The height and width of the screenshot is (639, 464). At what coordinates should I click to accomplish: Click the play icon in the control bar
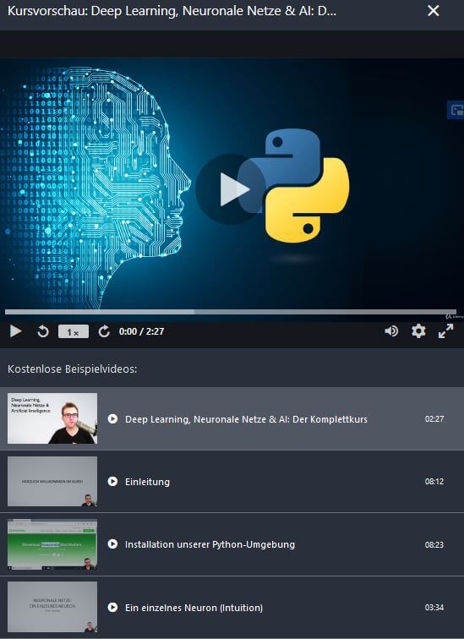[15, 331]
